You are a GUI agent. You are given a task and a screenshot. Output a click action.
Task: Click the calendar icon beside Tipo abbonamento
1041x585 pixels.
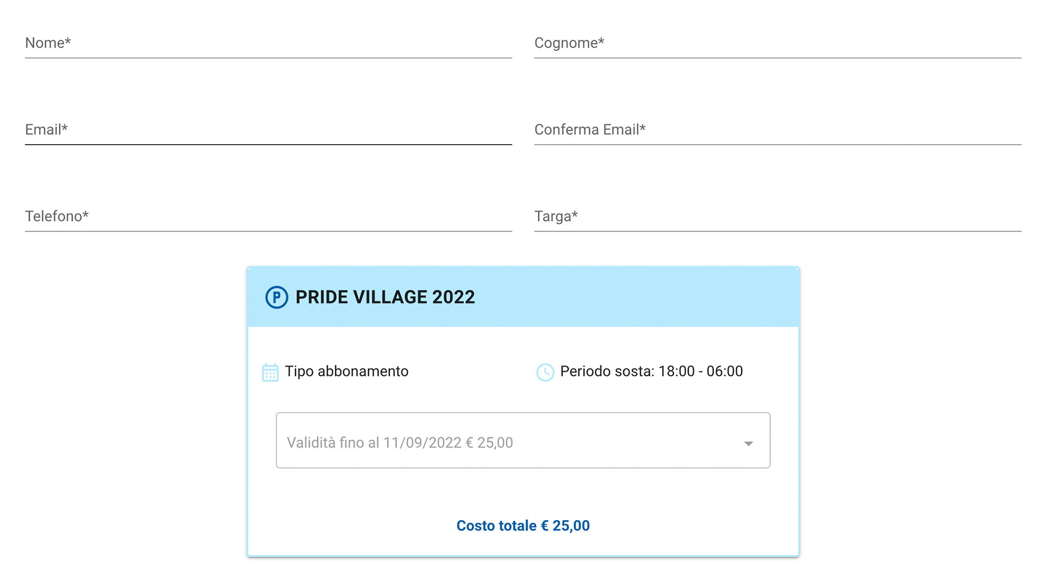pyautogui.click(x=270, y=372)
